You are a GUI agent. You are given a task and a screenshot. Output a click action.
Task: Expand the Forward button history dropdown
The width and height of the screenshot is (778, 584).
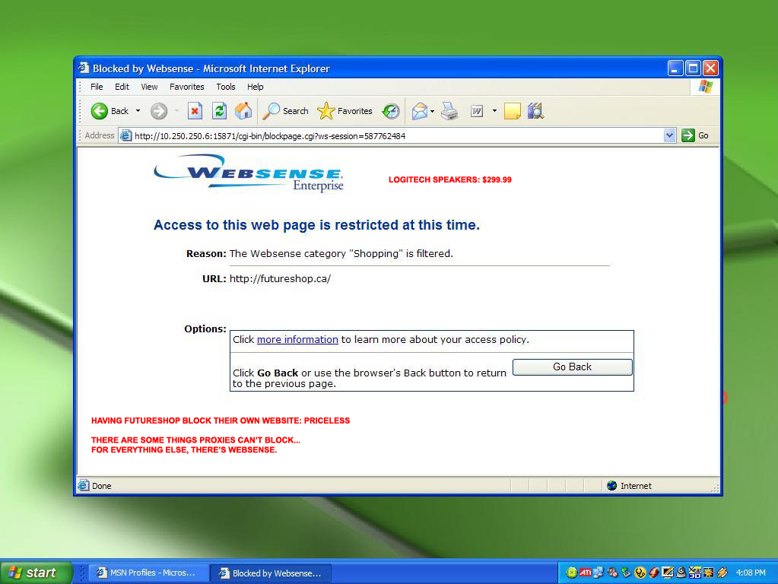pos(176,111)
